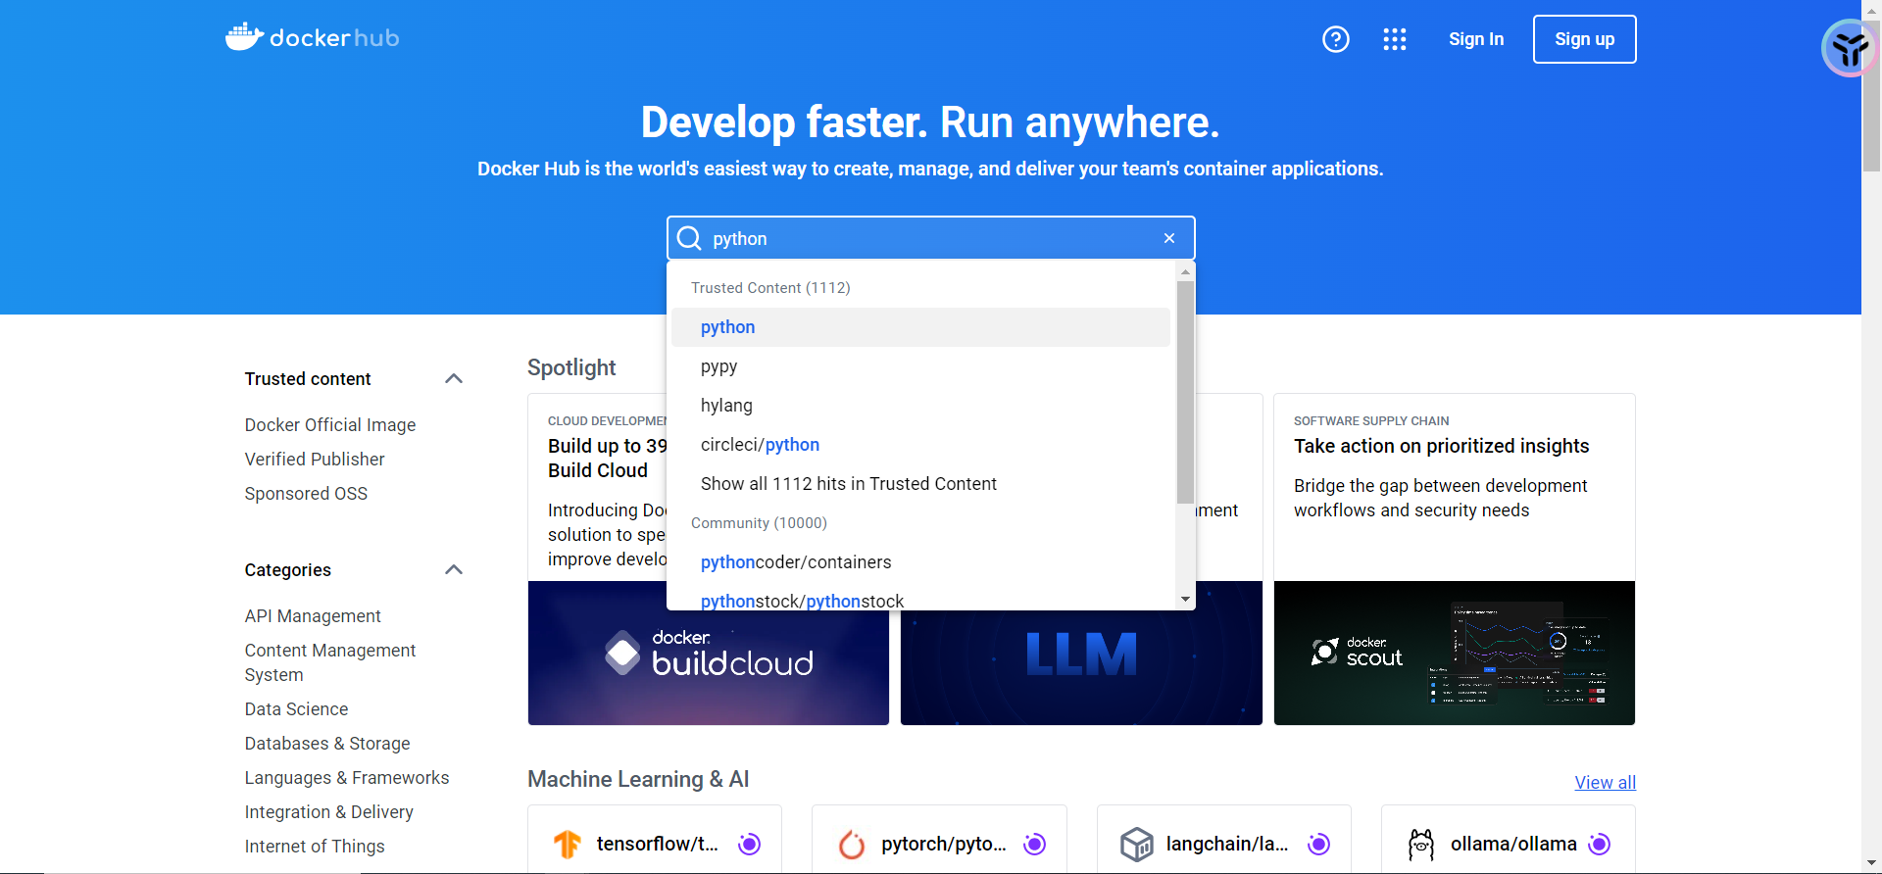Open Languages & Frameworks category
The height and width of the screenshot is (874, 1882).
(x=347, y=778)
